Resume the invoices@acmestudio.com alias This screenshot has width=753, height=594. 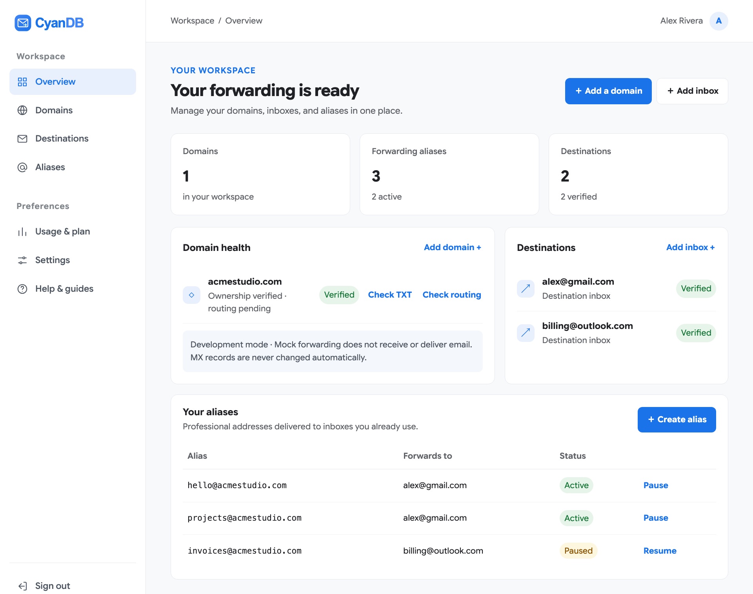(x=660, y=551)
